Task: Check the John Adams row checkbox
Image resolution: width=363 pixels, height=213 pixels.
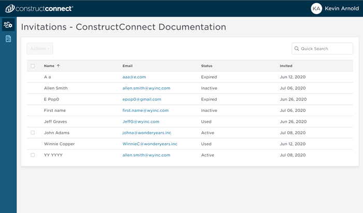Action: 33,133
